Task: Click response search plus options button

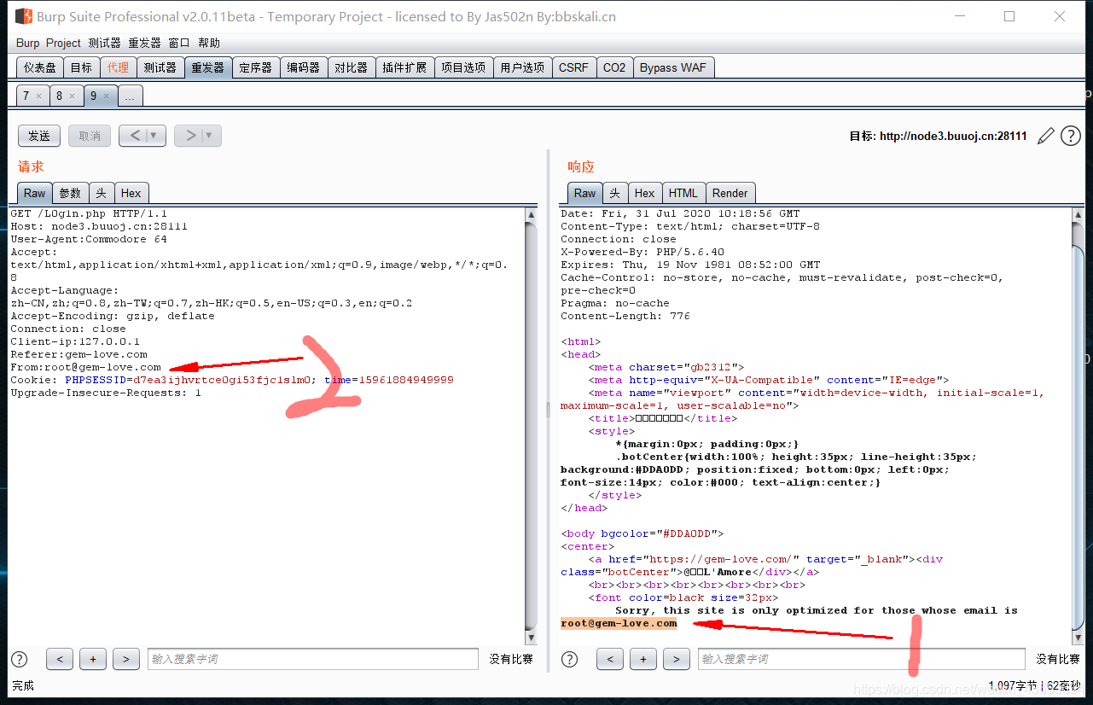Action: [643, 659]
